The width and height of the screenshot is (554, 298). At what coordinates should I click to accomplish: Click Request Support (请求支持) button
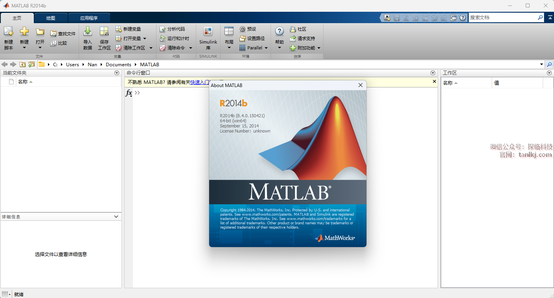302,38
